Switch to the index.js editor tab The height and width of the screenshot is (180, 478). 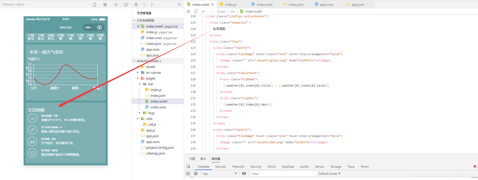[231, 4]
